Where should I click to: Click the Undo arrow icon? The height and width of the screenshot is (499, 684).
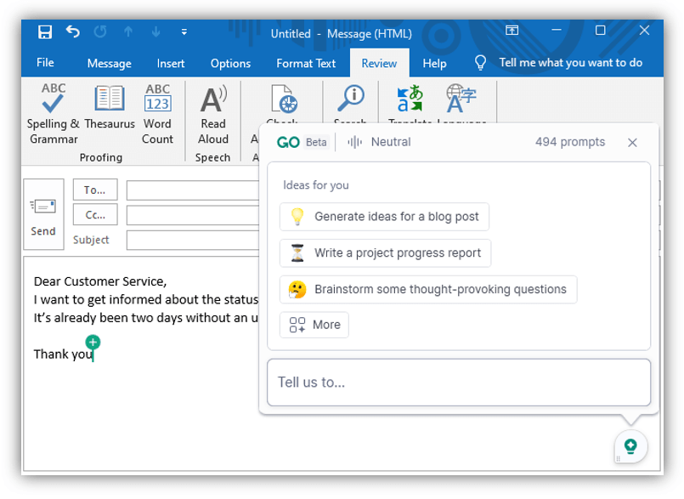coord(73,31)
